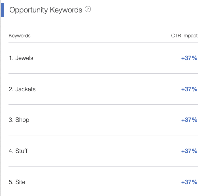The image size is (208, 196).
Task: Open the Shop keyword row
Action: (103, 120)
